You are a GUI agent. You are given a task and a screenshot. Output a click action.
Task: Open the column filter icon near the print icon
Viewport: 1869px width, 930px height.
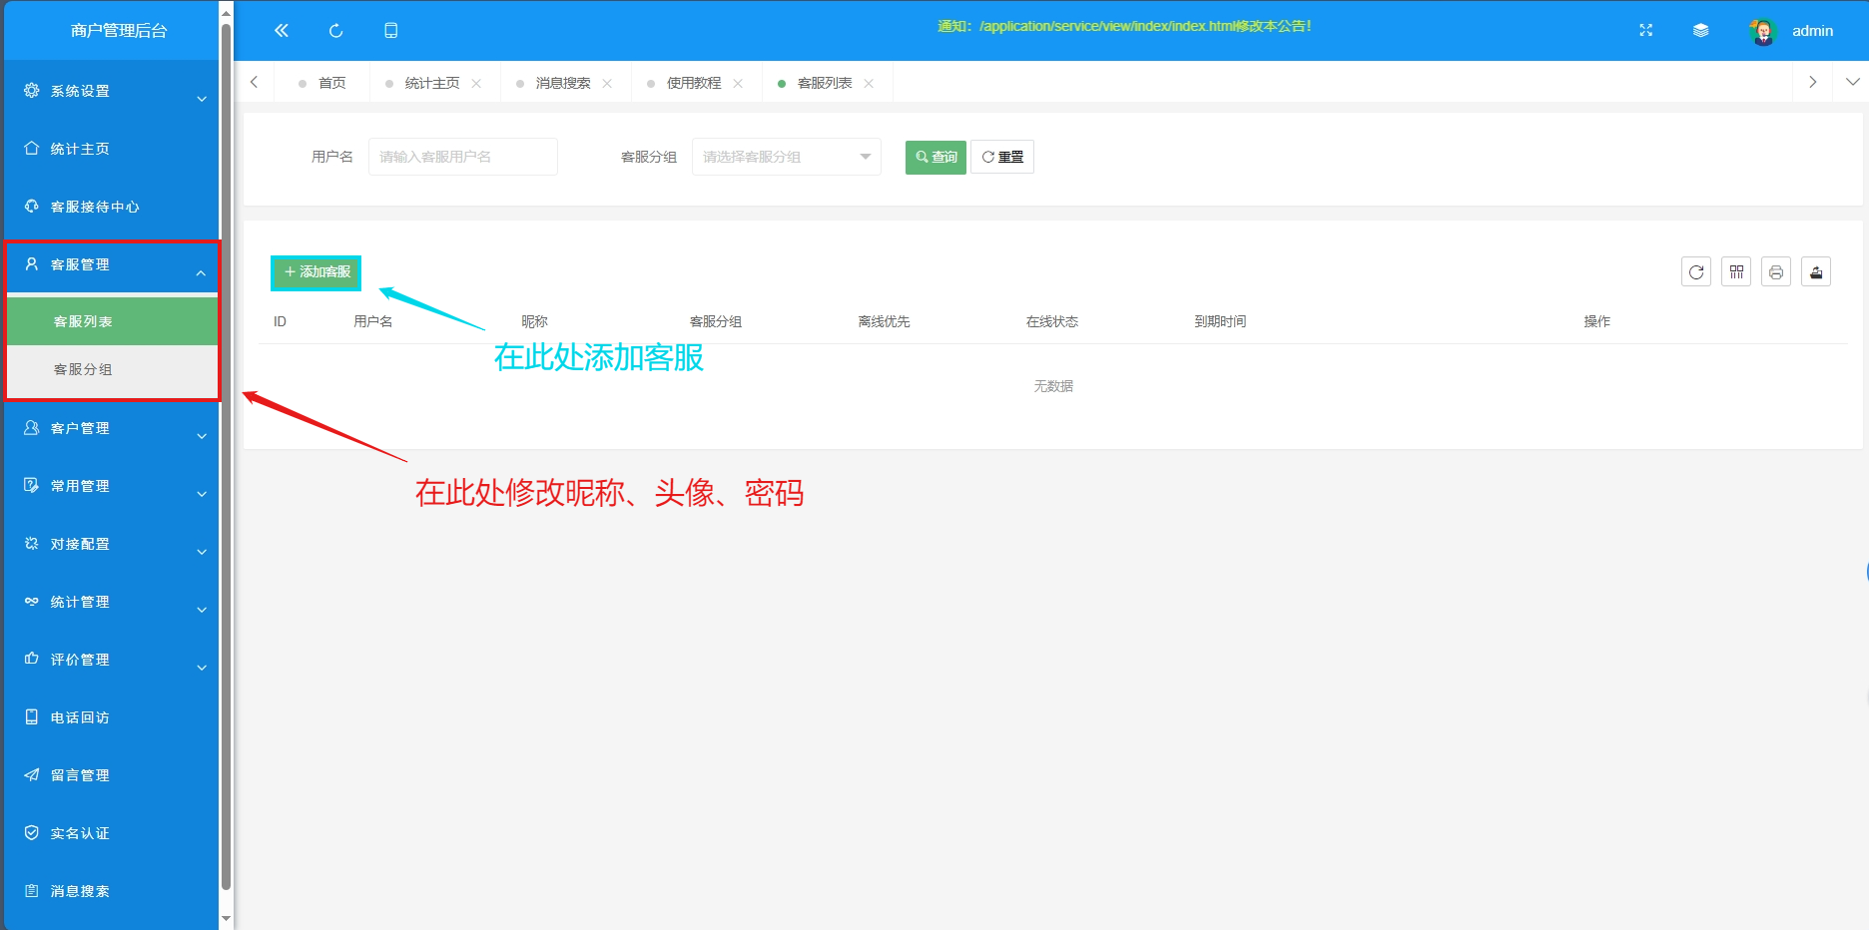point(1735,270)
